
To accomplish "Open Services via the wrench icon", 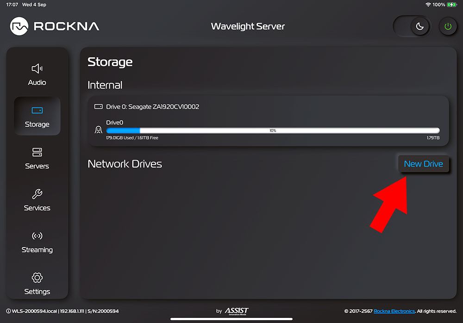I will tap(37, 194).
